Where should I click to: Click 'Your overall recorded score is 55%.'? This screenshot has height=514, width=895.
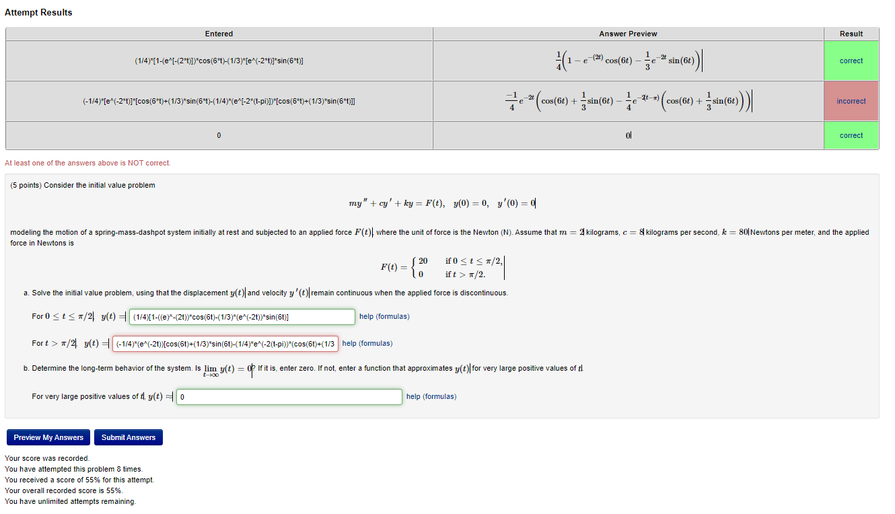tap(64, 490)
